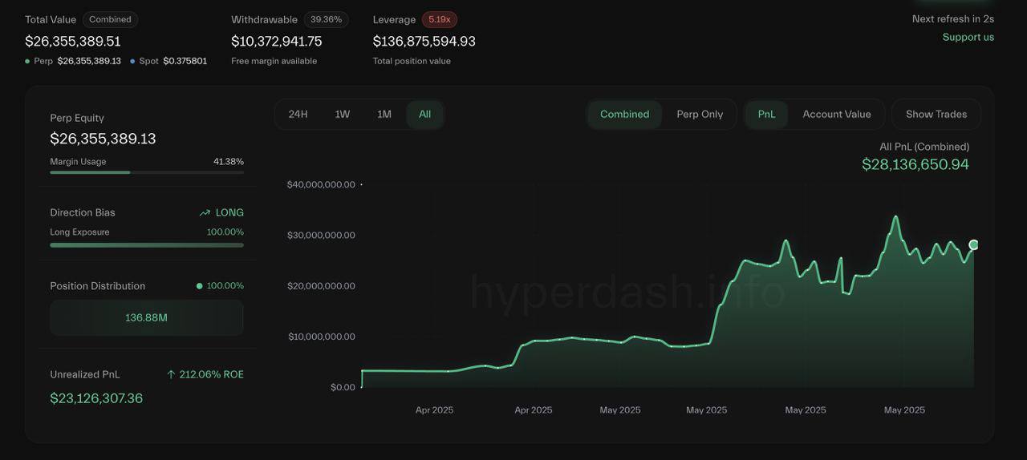This screenshot has width=1027, height=460.
Task: Select the 1M time range tab
Action: coord(384,114)
